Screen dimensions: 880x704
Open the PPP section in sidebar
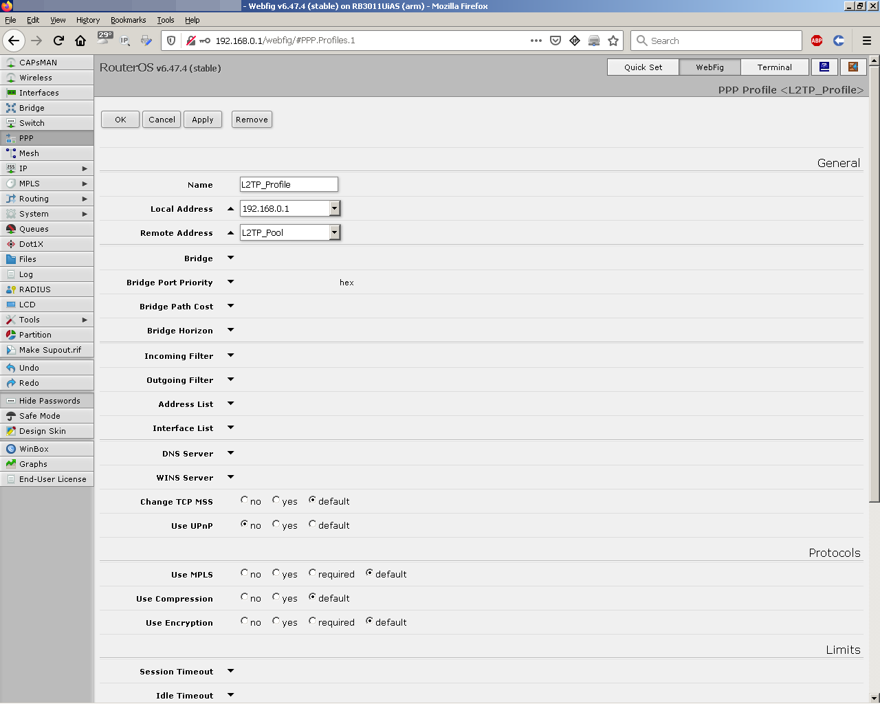coord(47,138)
